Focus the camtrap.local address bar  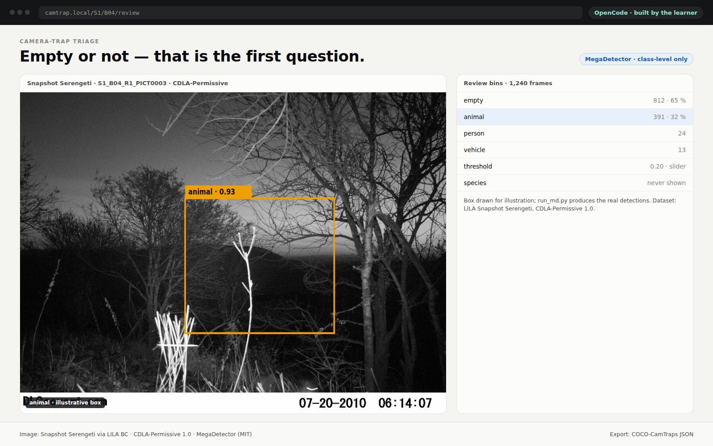pos(310,12)
